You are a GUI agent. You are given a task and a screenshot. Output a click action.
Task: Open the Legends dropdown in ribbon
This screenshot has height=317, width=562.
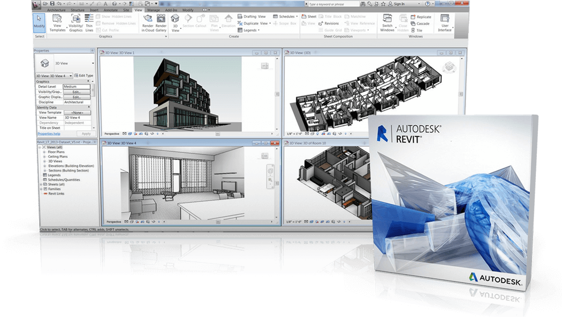248,30
